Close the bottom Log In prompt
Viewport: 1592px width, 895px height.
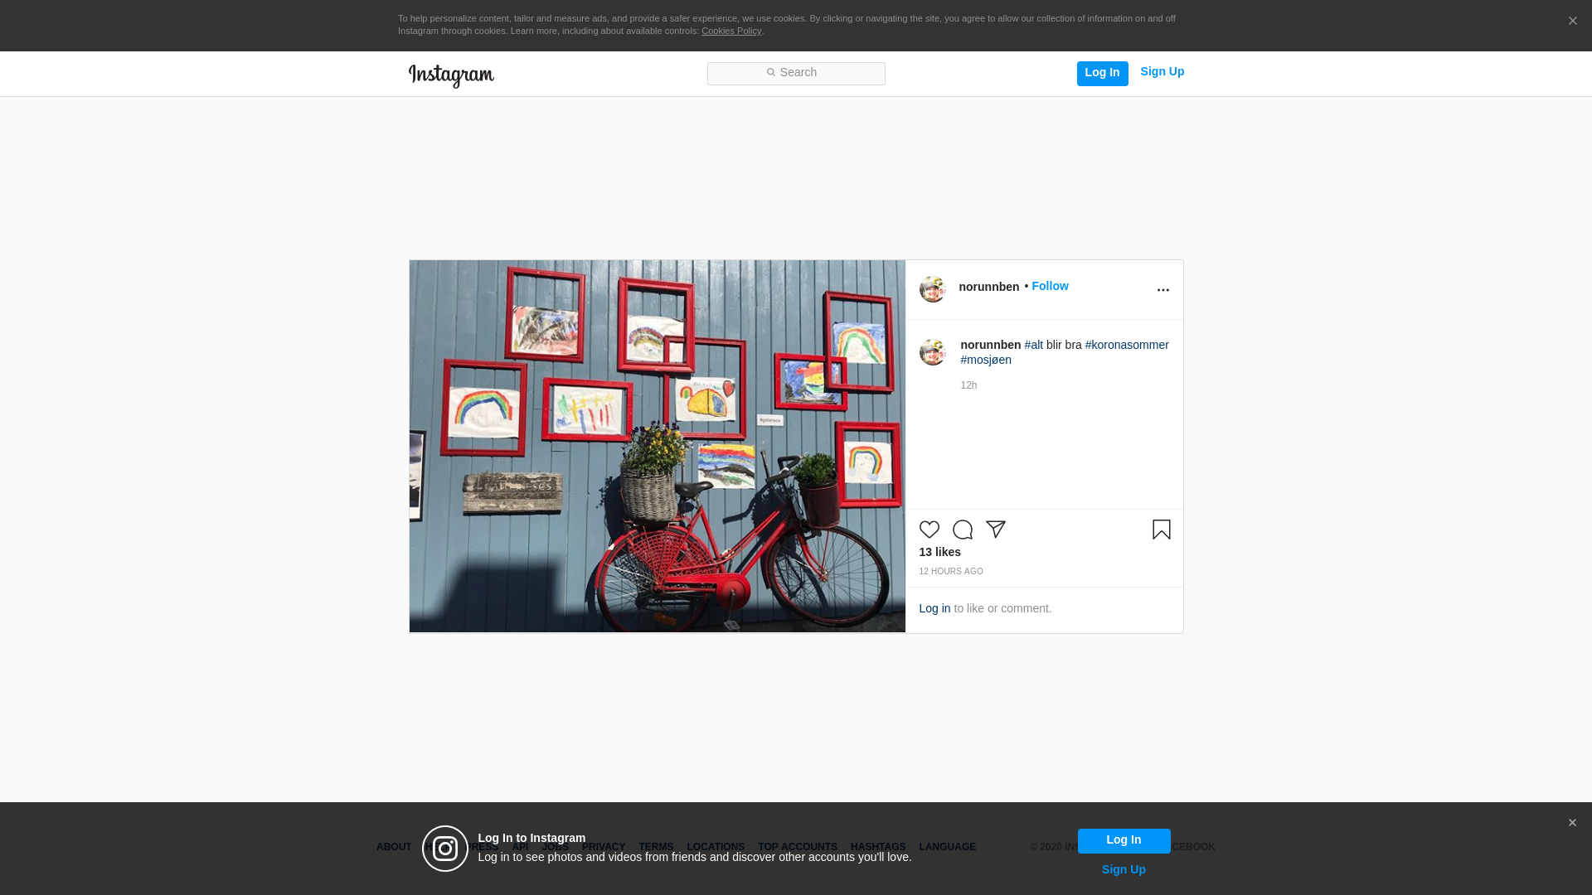1571,823
